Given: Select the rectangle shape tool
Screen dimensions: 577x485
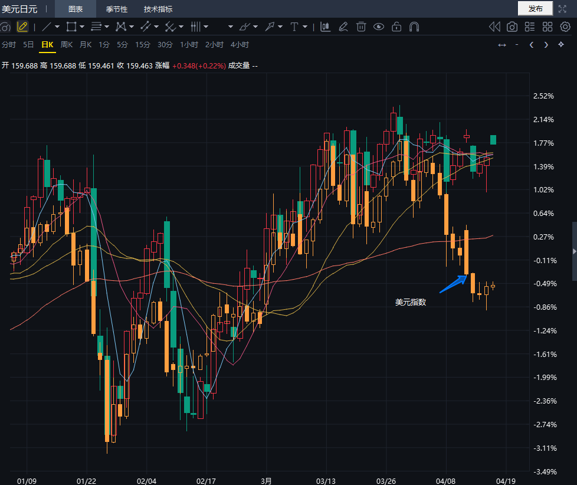Looking at the screenshot, I should [x=71, y=27].
